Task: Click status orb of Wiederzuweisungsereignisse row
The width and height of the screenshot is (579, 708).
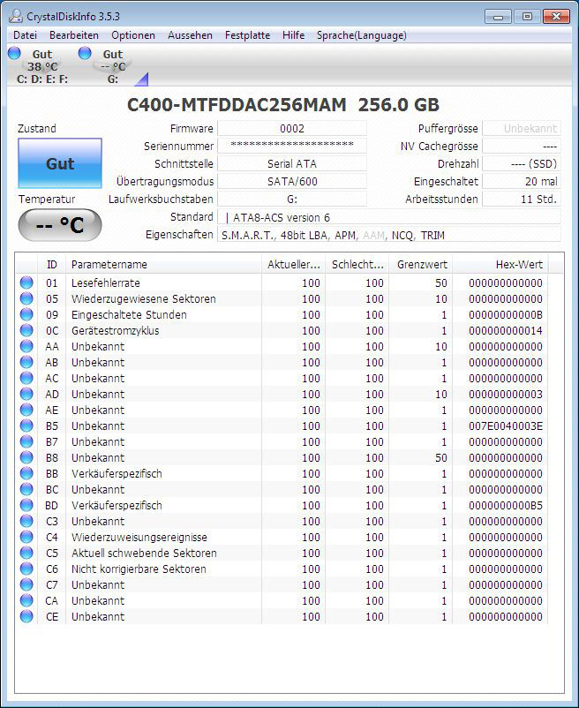Action: coord(26,537)
